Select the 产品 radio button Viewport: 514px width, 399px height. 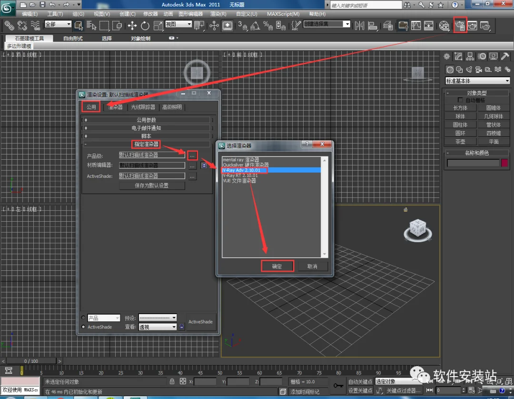point(83,317)
